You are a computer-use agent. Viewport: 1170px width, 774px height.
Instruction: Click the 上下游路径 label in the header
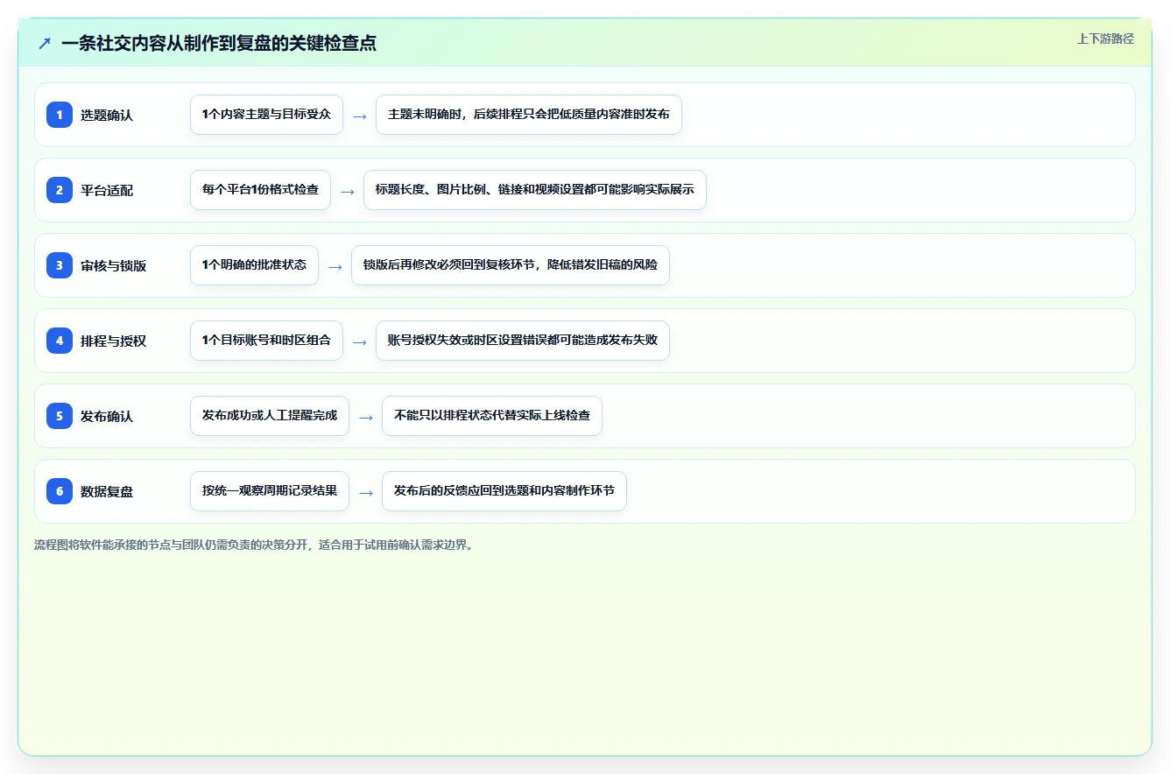coord(1105,39)
